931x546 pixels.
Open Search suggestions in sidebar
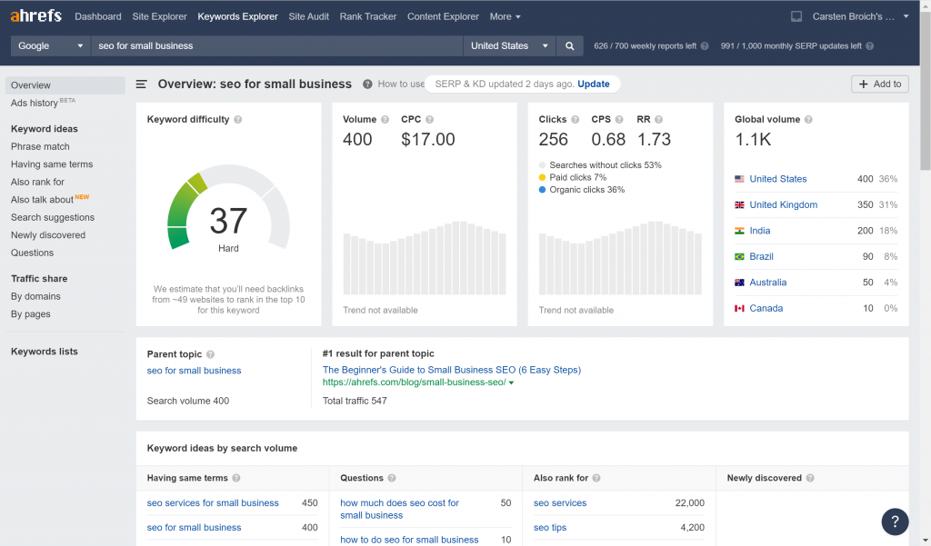[53, 217]
